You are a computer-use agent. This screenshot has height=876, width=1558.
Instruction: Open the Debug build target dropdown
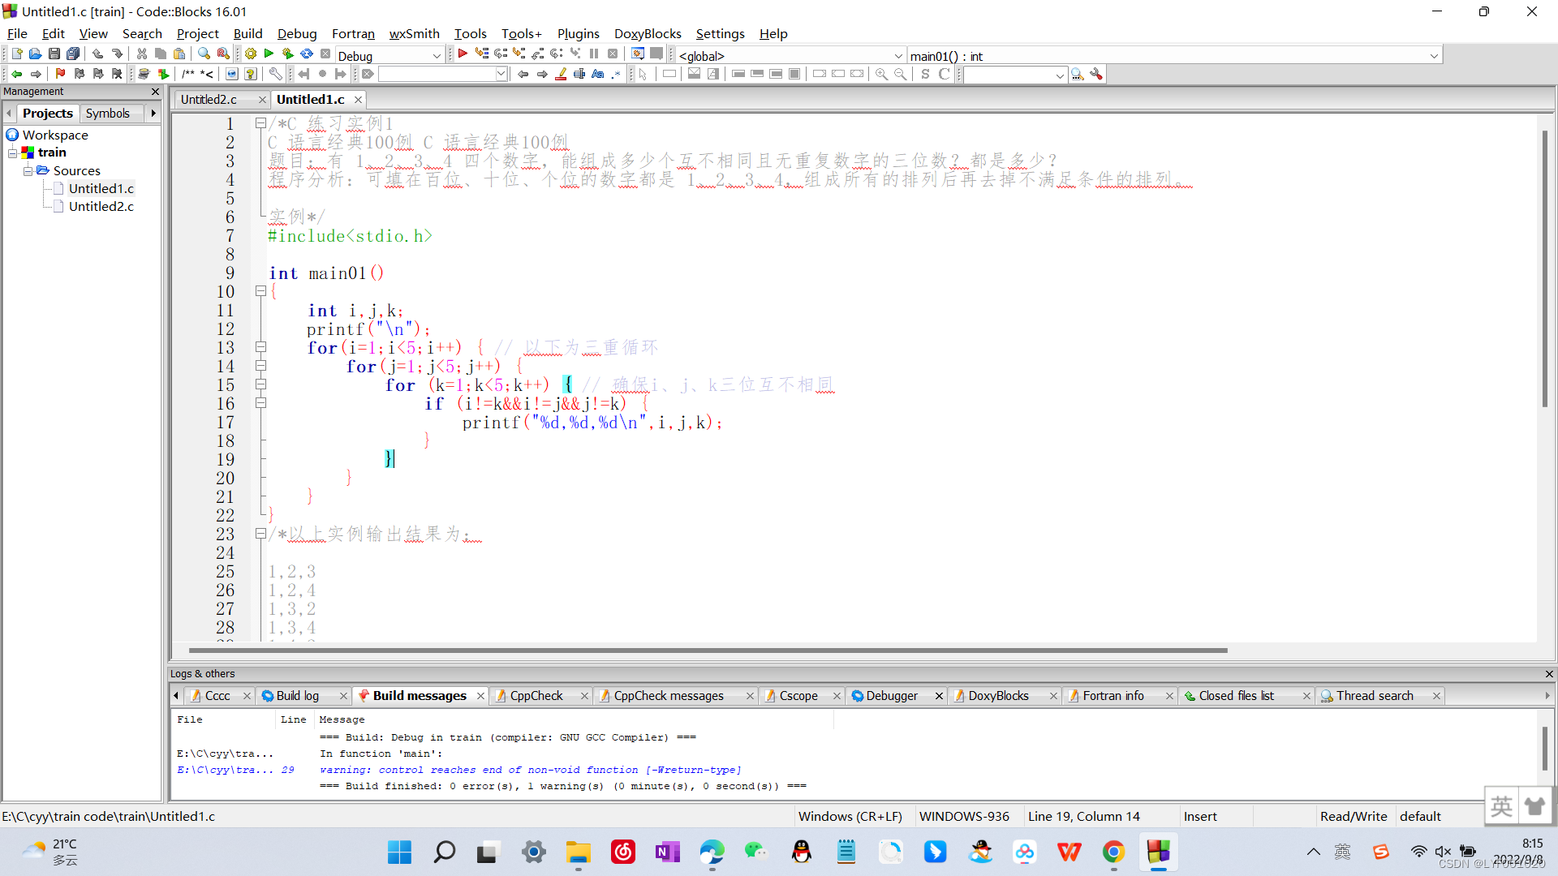point(436,56)
